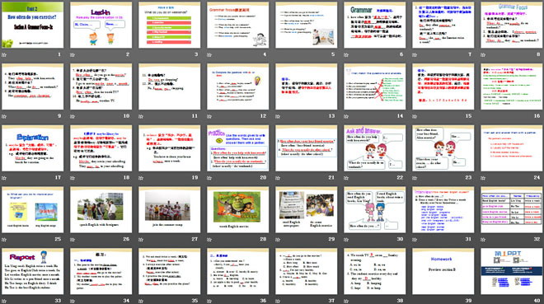Click slide number label '19'
Image resolution: width=544 pixels, height=304 pixels.
tap(195, 177)
